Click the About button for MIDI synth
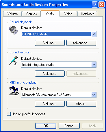 coord(81,104)
